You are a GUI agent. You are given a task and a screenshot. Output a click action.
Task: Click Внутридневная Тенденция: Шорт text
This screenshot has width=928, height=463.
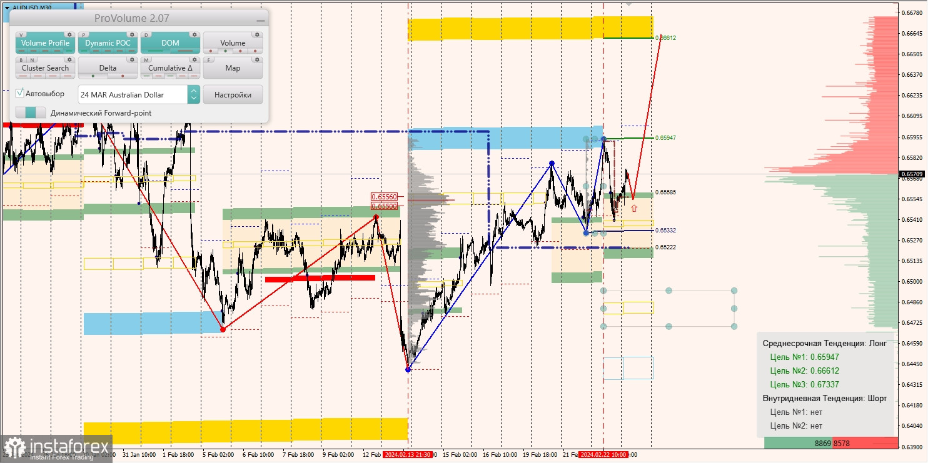(x=825, y=399)
